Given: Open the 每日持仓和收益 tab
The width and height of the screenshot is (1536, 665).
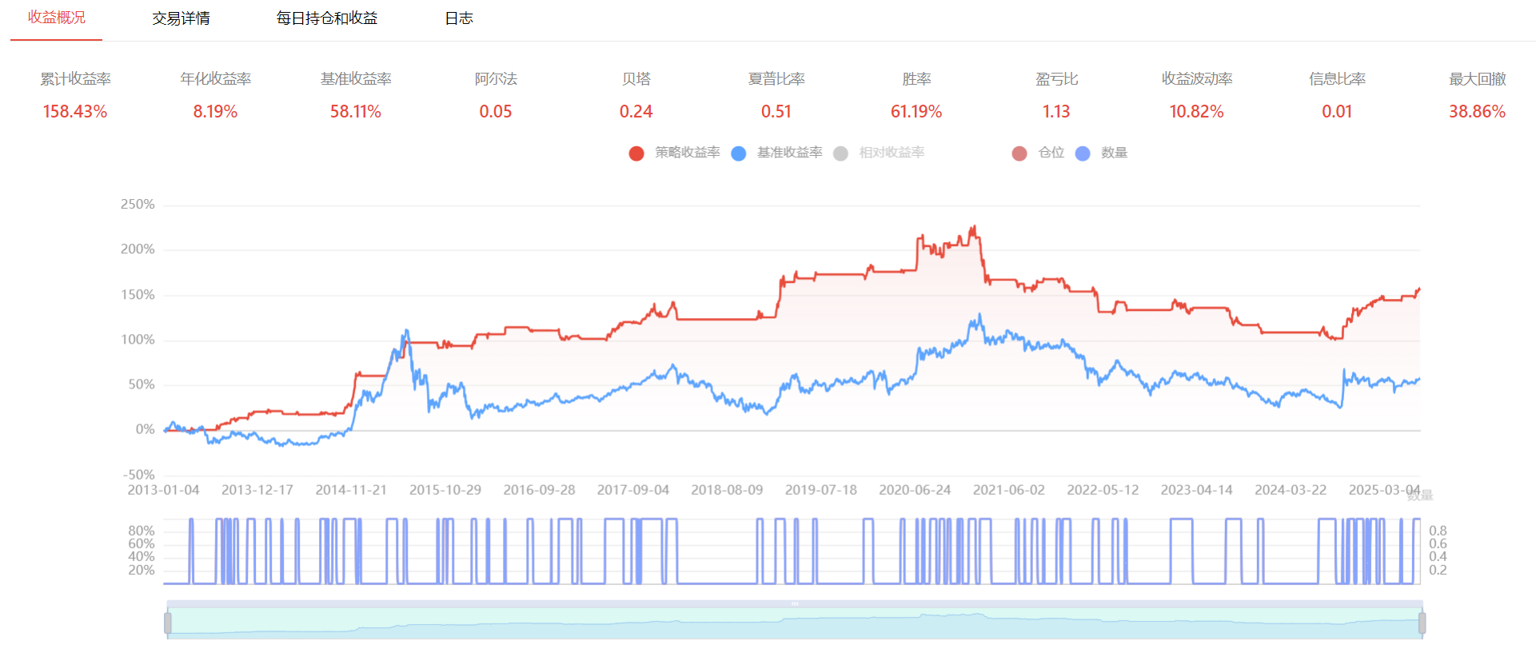Looking at the screenshot, I should (326, 18).
